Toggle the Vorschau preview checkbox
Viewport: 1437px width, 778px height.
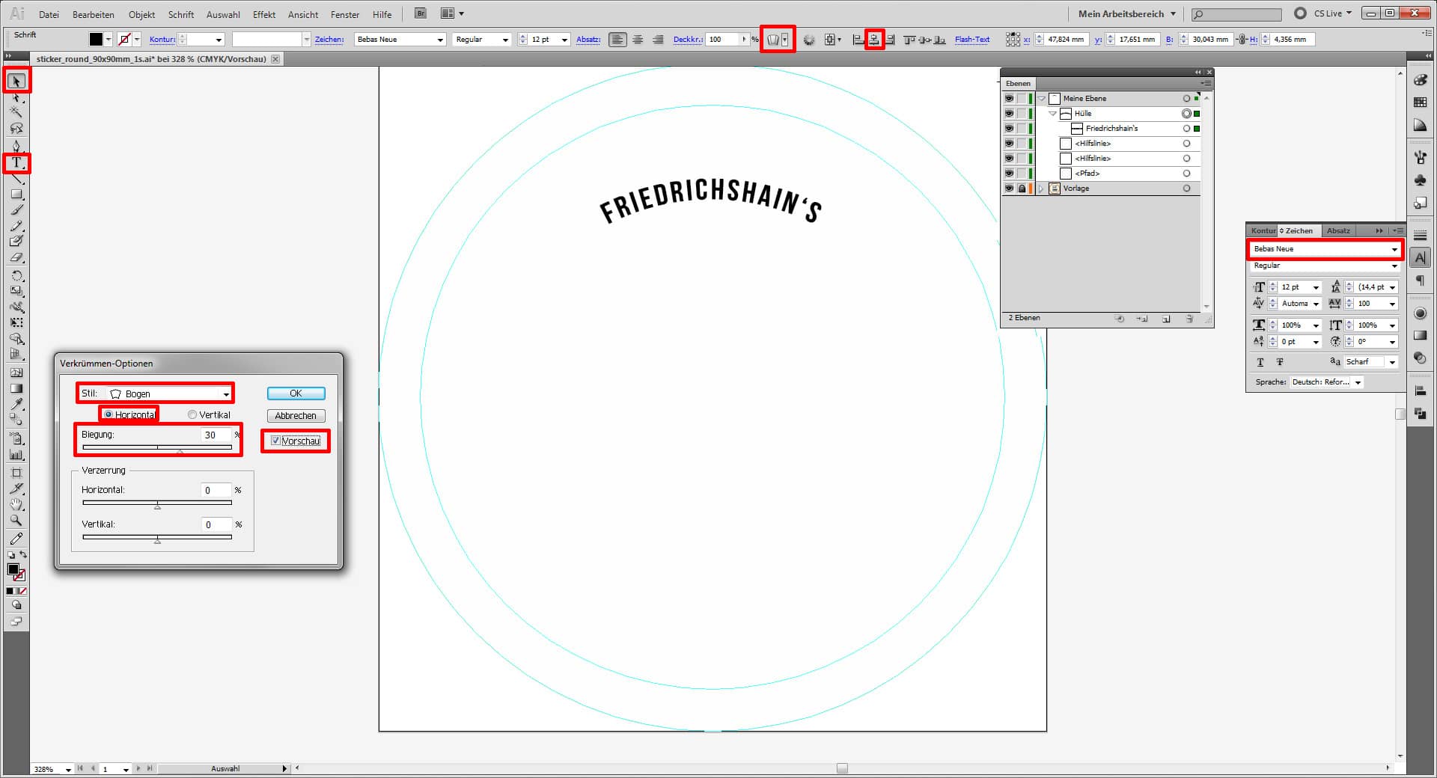276,441
